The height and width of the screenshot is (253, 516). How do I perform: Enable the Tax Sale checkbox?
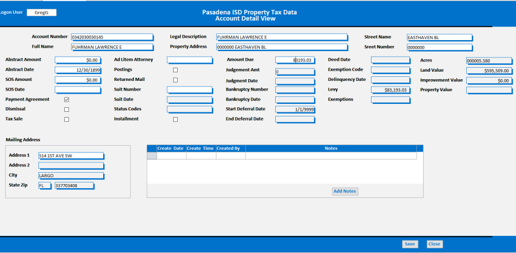coord(67,119)
